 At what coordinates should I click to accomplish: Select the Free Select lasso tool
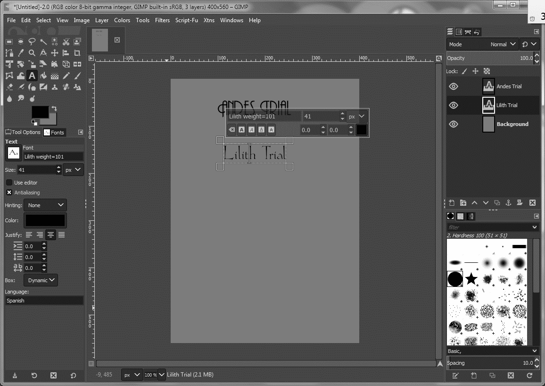pos(32,42)
